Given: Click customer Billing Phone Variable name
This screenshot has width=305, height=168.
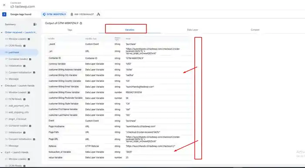Looking at the screenshot, I should coord(64,92).
